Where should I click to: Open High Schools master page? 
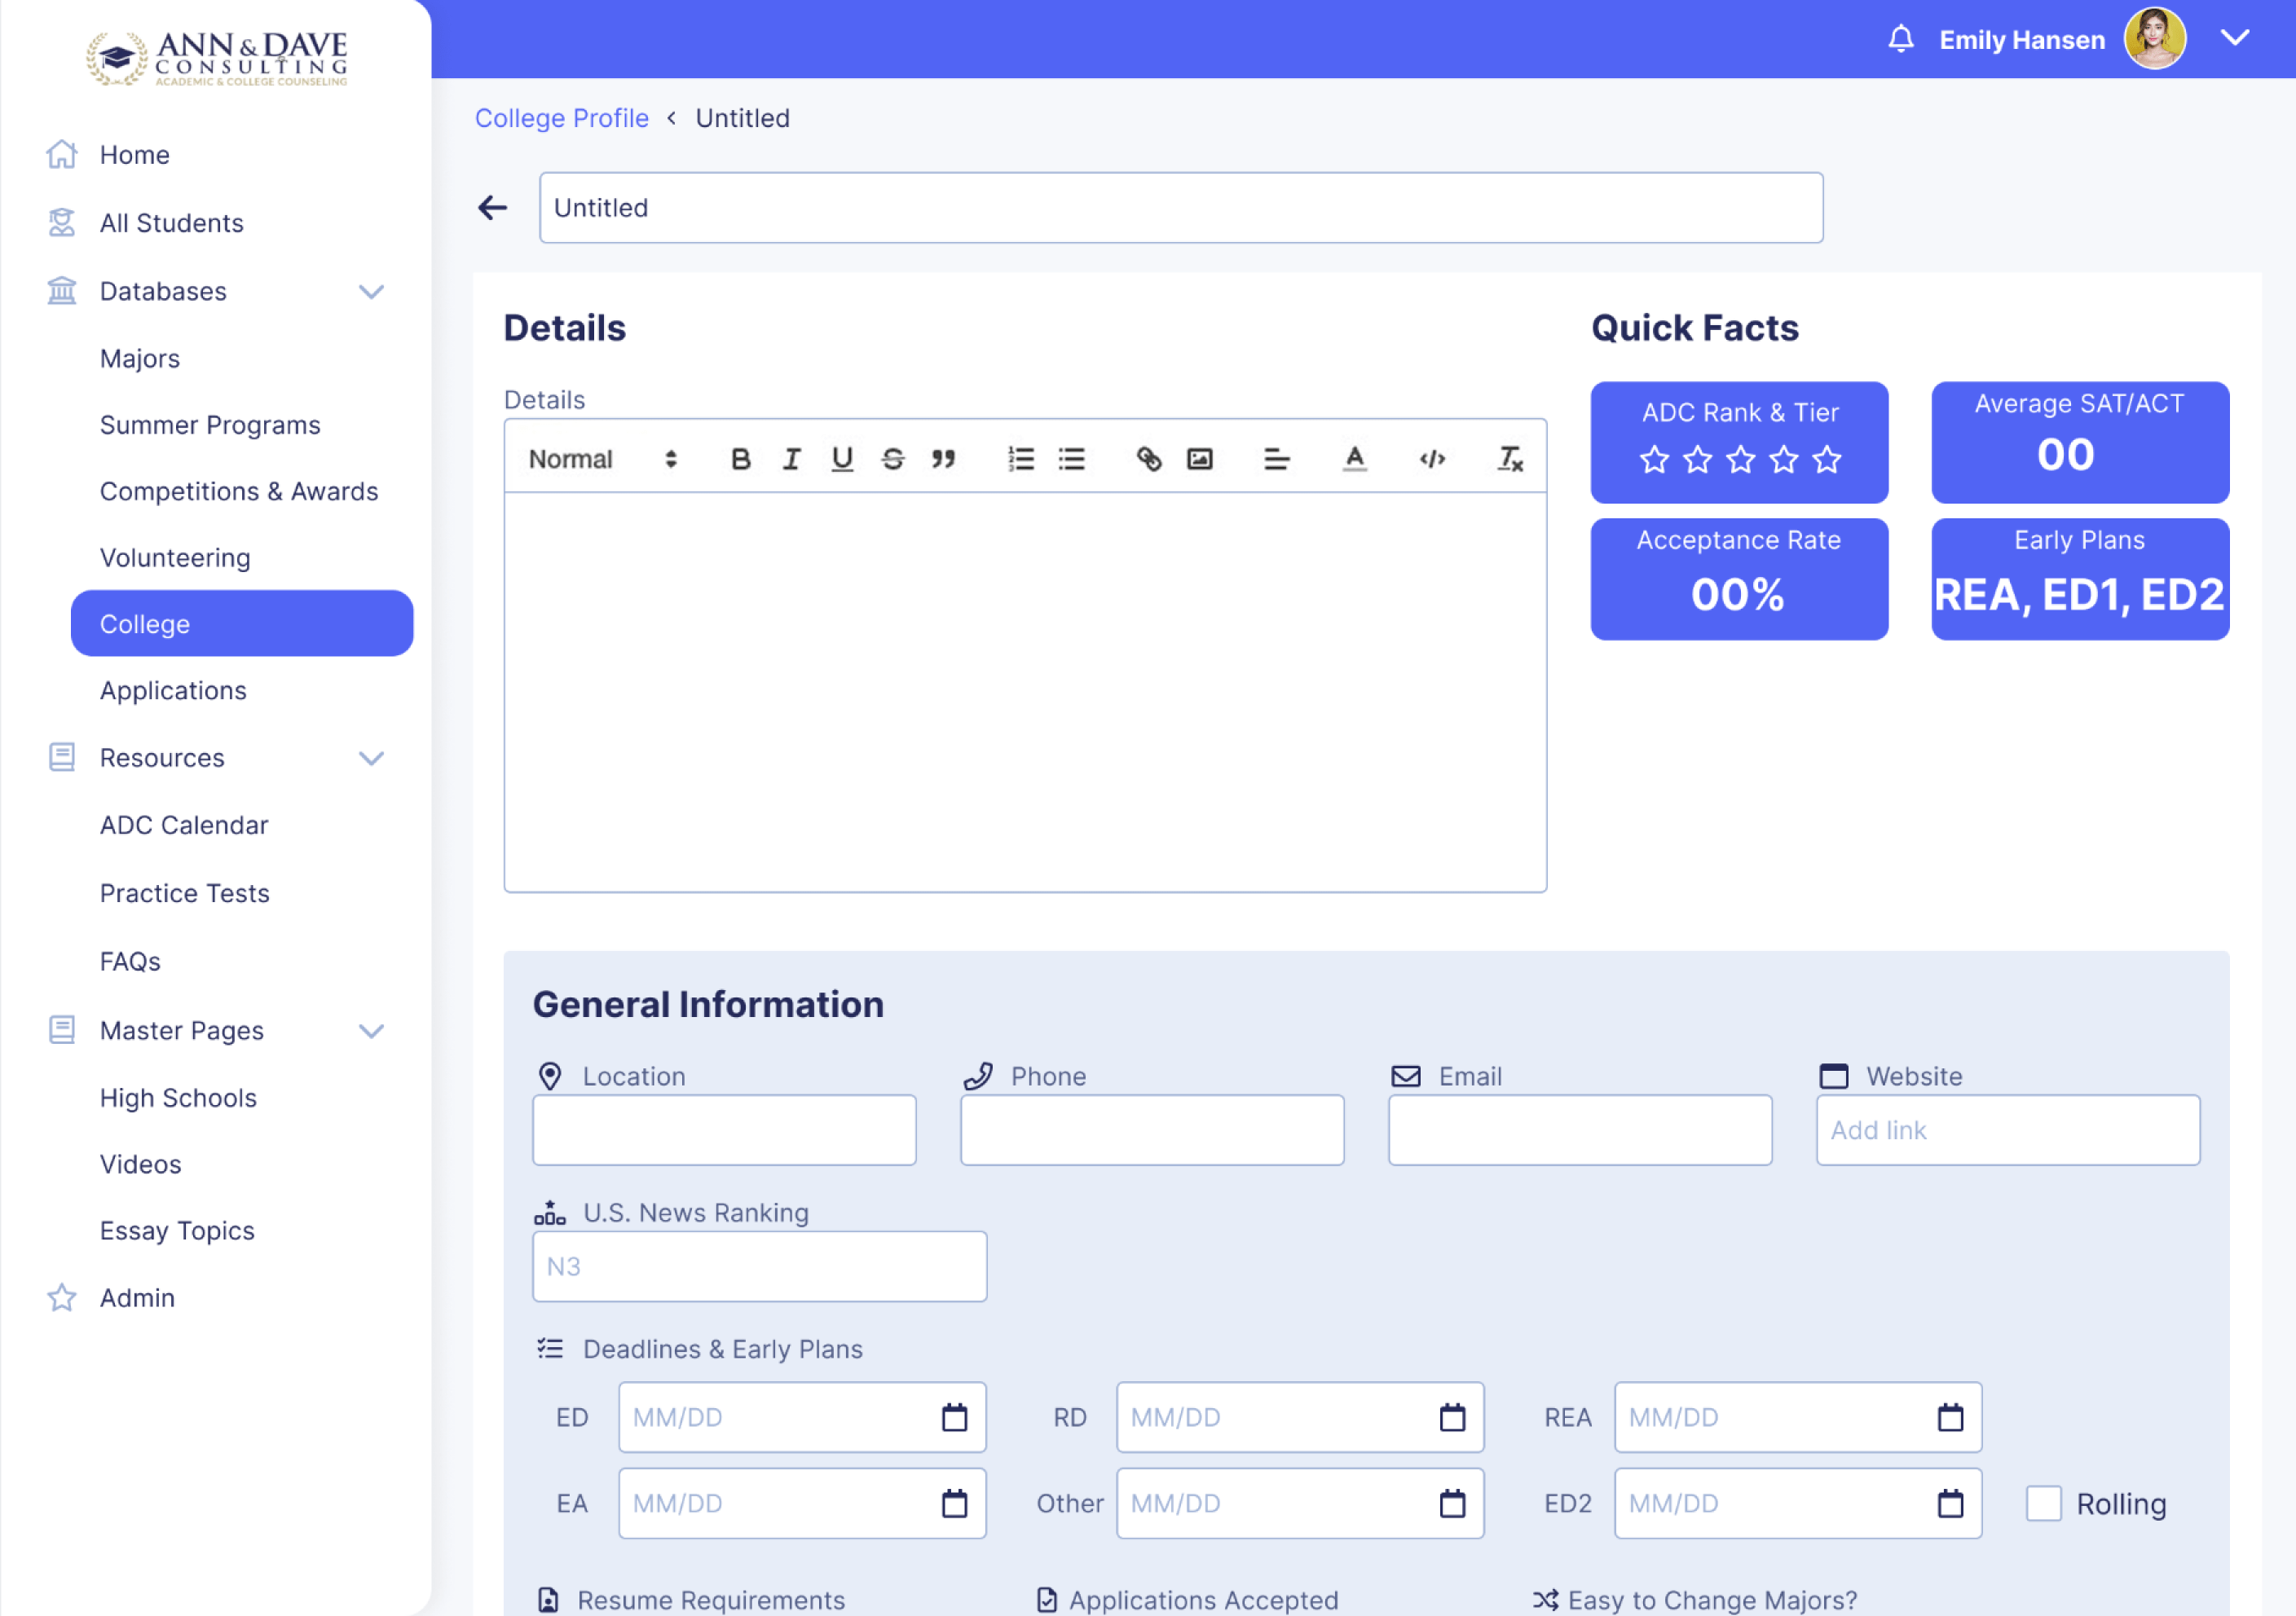(x=178, y=1099)
